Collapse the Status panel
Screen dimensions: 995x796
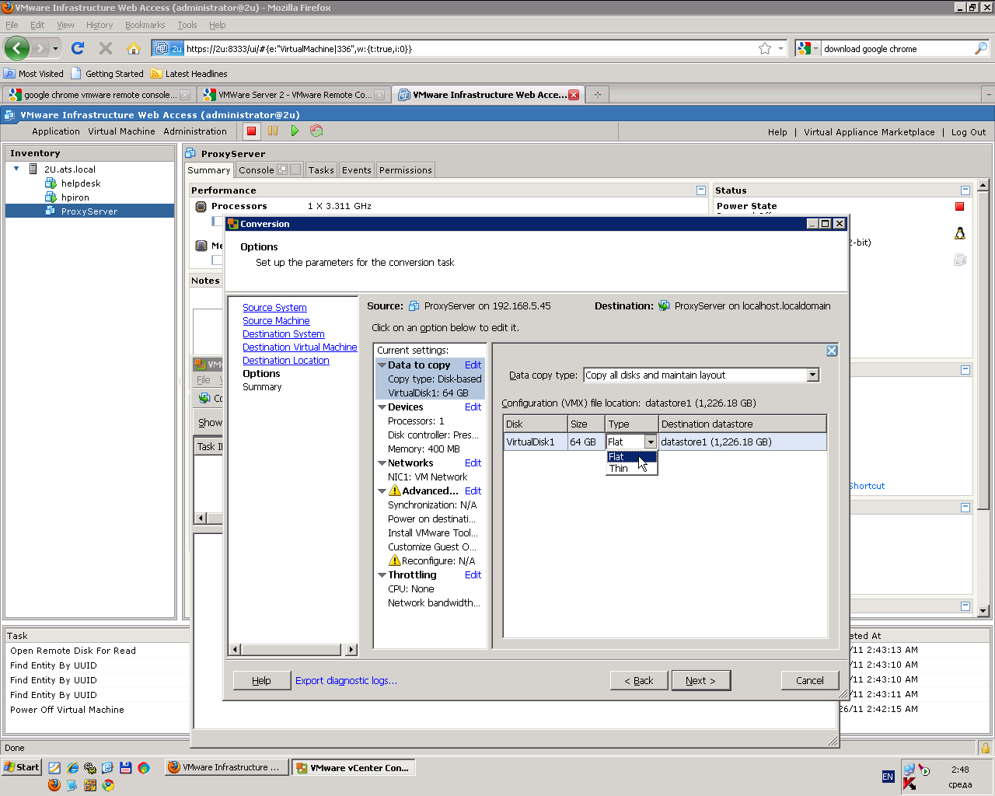click(965, 190)
